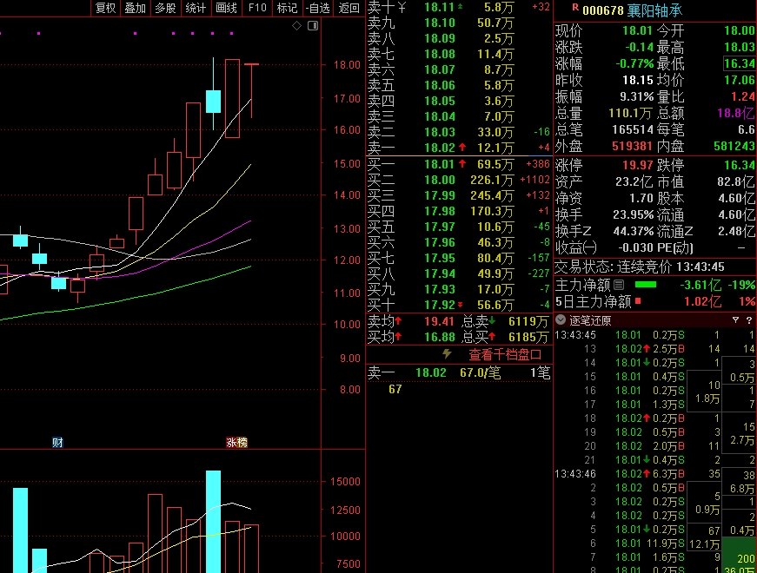Open the 叠加 overlay menu

click(x=135, y=8)
